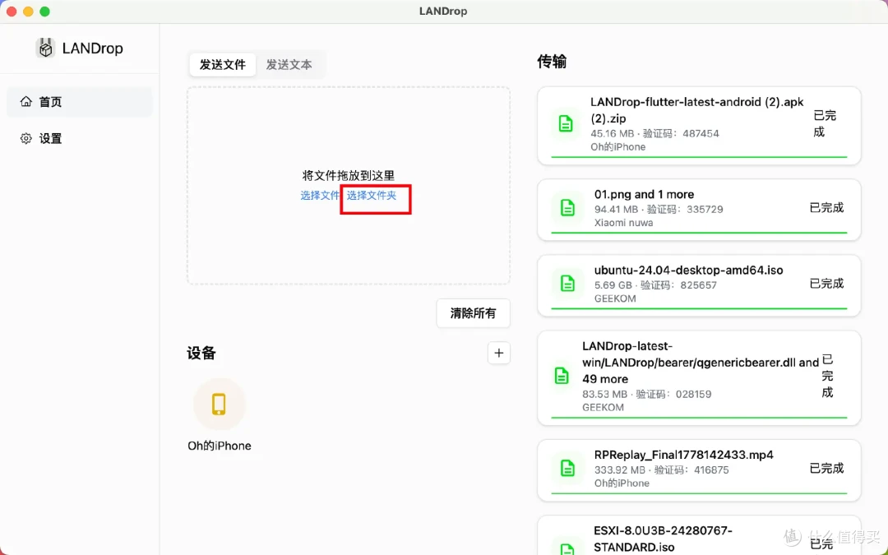
Task: Switch to the 发送文本 tab
Action: 289,65
